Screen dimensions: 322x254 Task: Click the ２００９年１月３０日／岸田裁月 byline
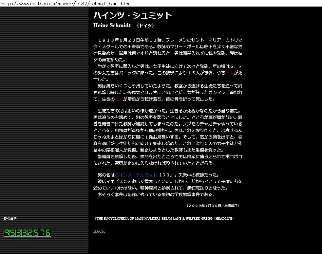[x=213, y=206]
